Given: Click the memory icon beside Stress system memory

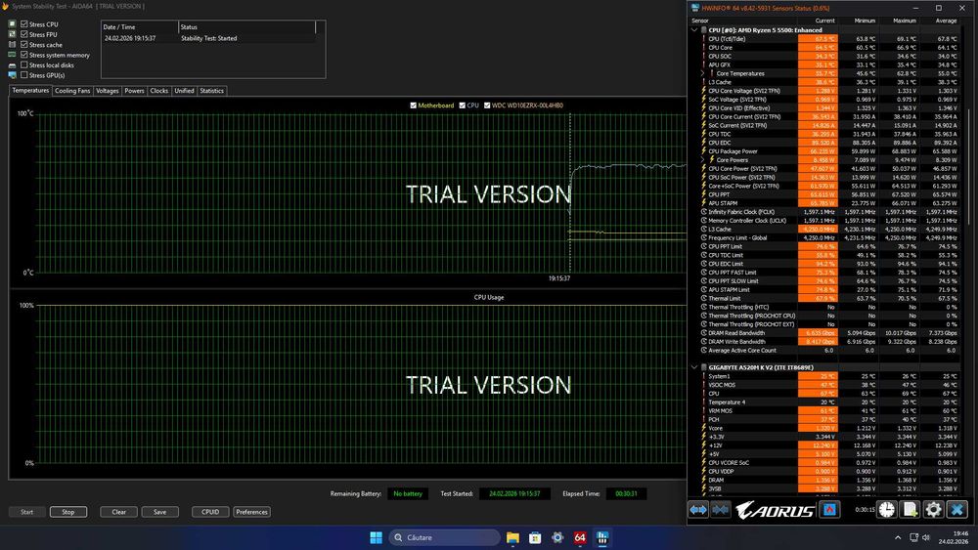Looking at the screenshot, I should (12, 55).
